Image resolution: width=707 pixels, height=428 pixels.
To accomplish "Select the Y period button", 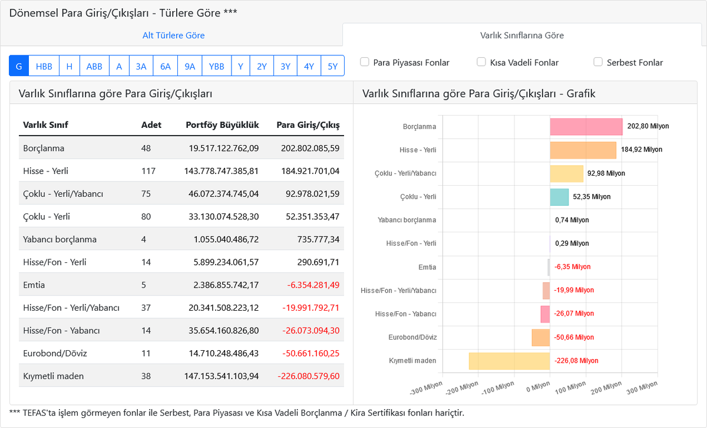I will [240, 66].
